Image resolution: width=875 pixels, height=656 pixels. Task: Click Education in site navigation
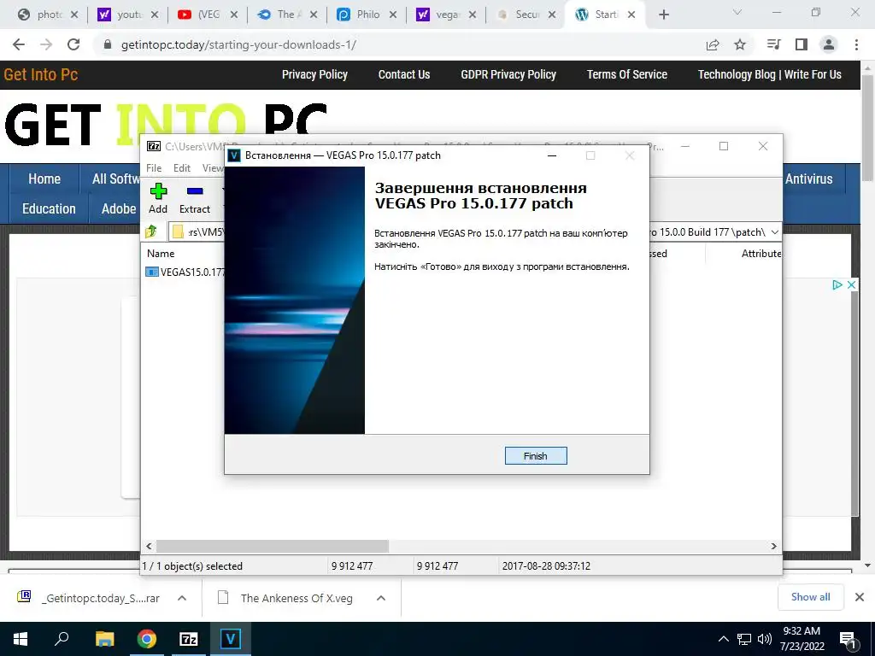pyautogui.click(x=49, y=208)
